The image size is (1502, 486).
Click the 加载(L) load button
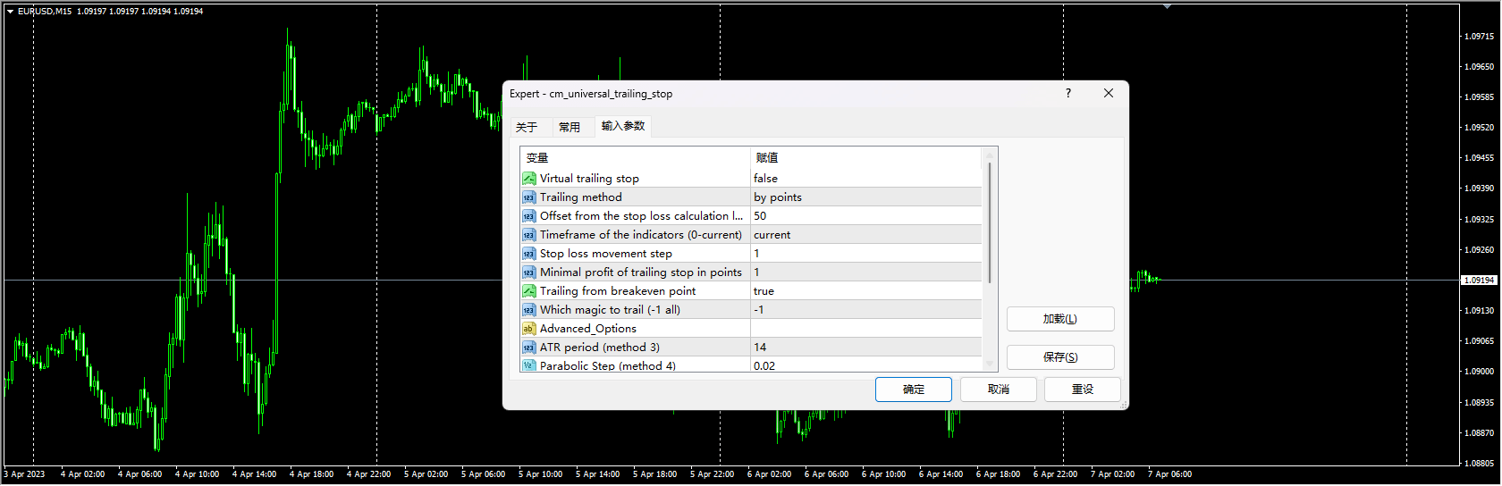(1060, 319)
